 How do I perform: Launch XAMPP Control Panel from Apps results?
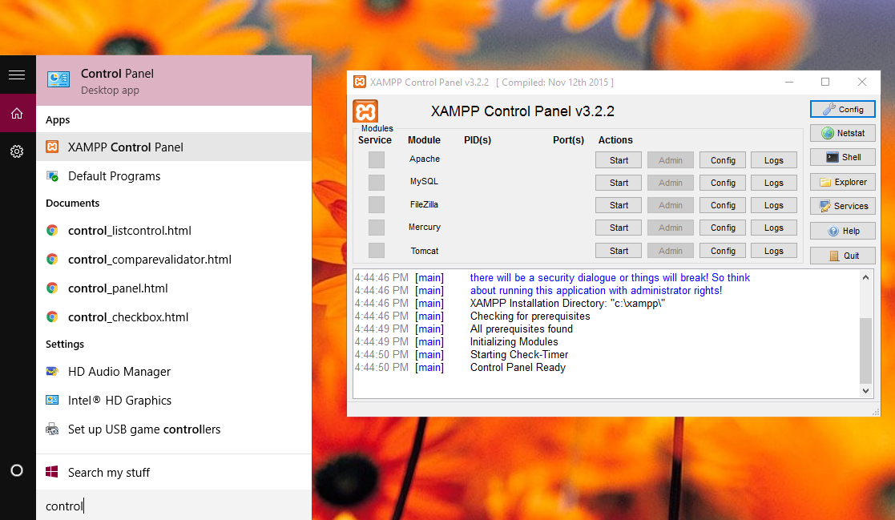(x=174, y=147)
